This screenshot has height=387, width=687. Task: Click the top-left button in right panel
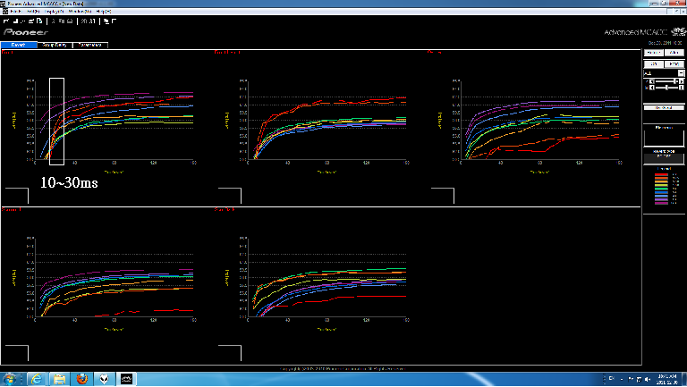(x=654, y=53)
